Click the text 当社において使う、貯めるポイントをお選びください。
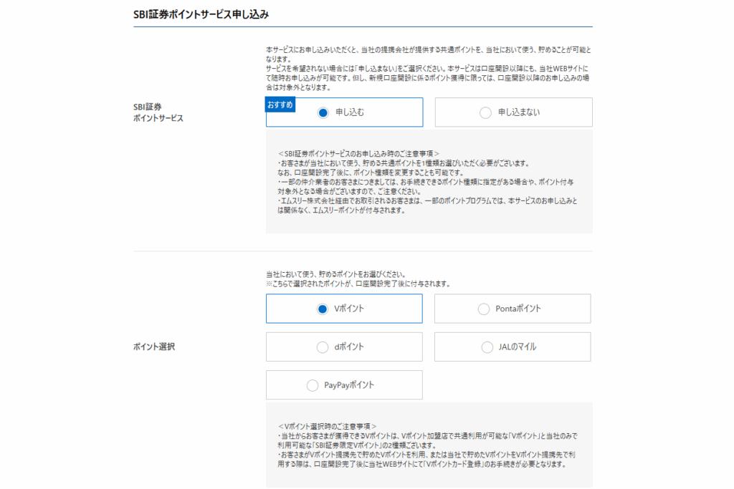 pyautogui.click(x=336, y=274)
